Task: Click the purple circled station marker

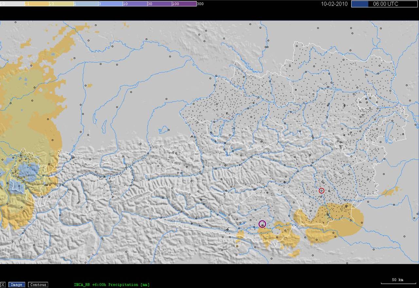Action: coord(262,224)
